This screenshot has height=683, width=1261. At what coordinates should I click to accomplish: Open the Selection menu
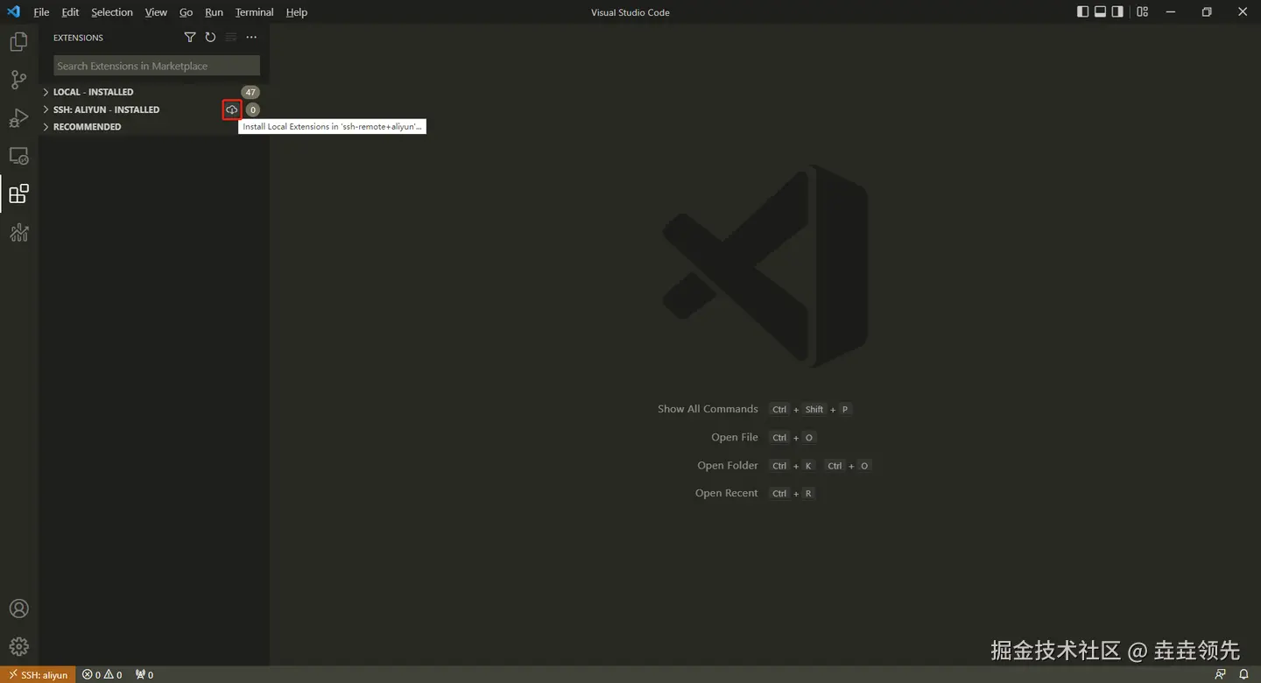(112, 12)
